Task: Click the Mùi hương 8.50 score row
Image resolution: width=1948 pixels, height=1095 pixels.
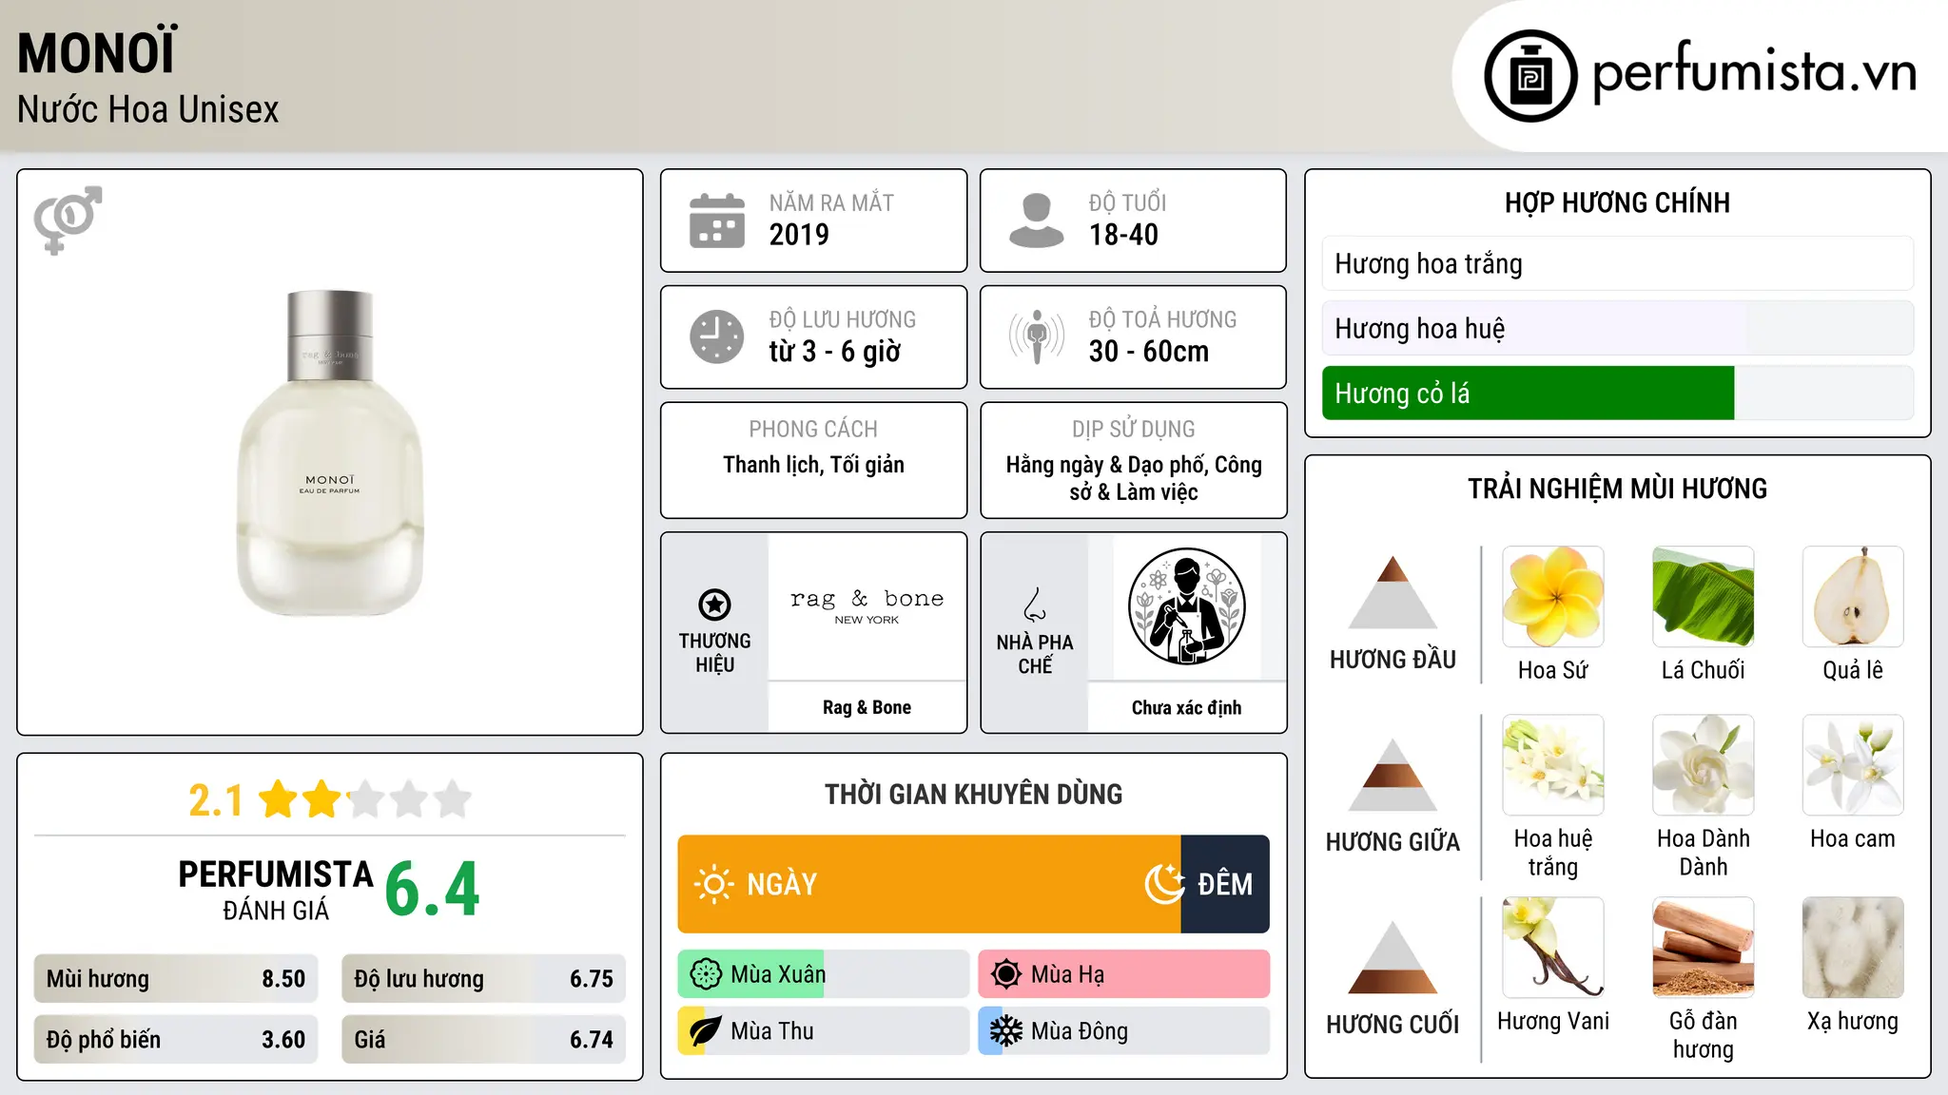Action: tap(176, 978)
